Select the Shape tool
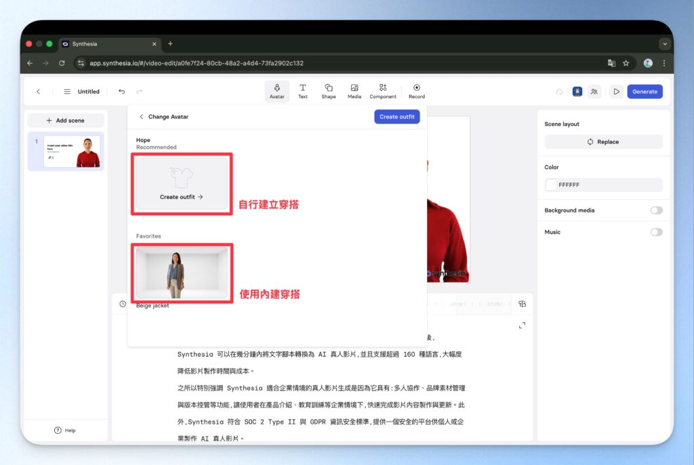 click(328, 91)
